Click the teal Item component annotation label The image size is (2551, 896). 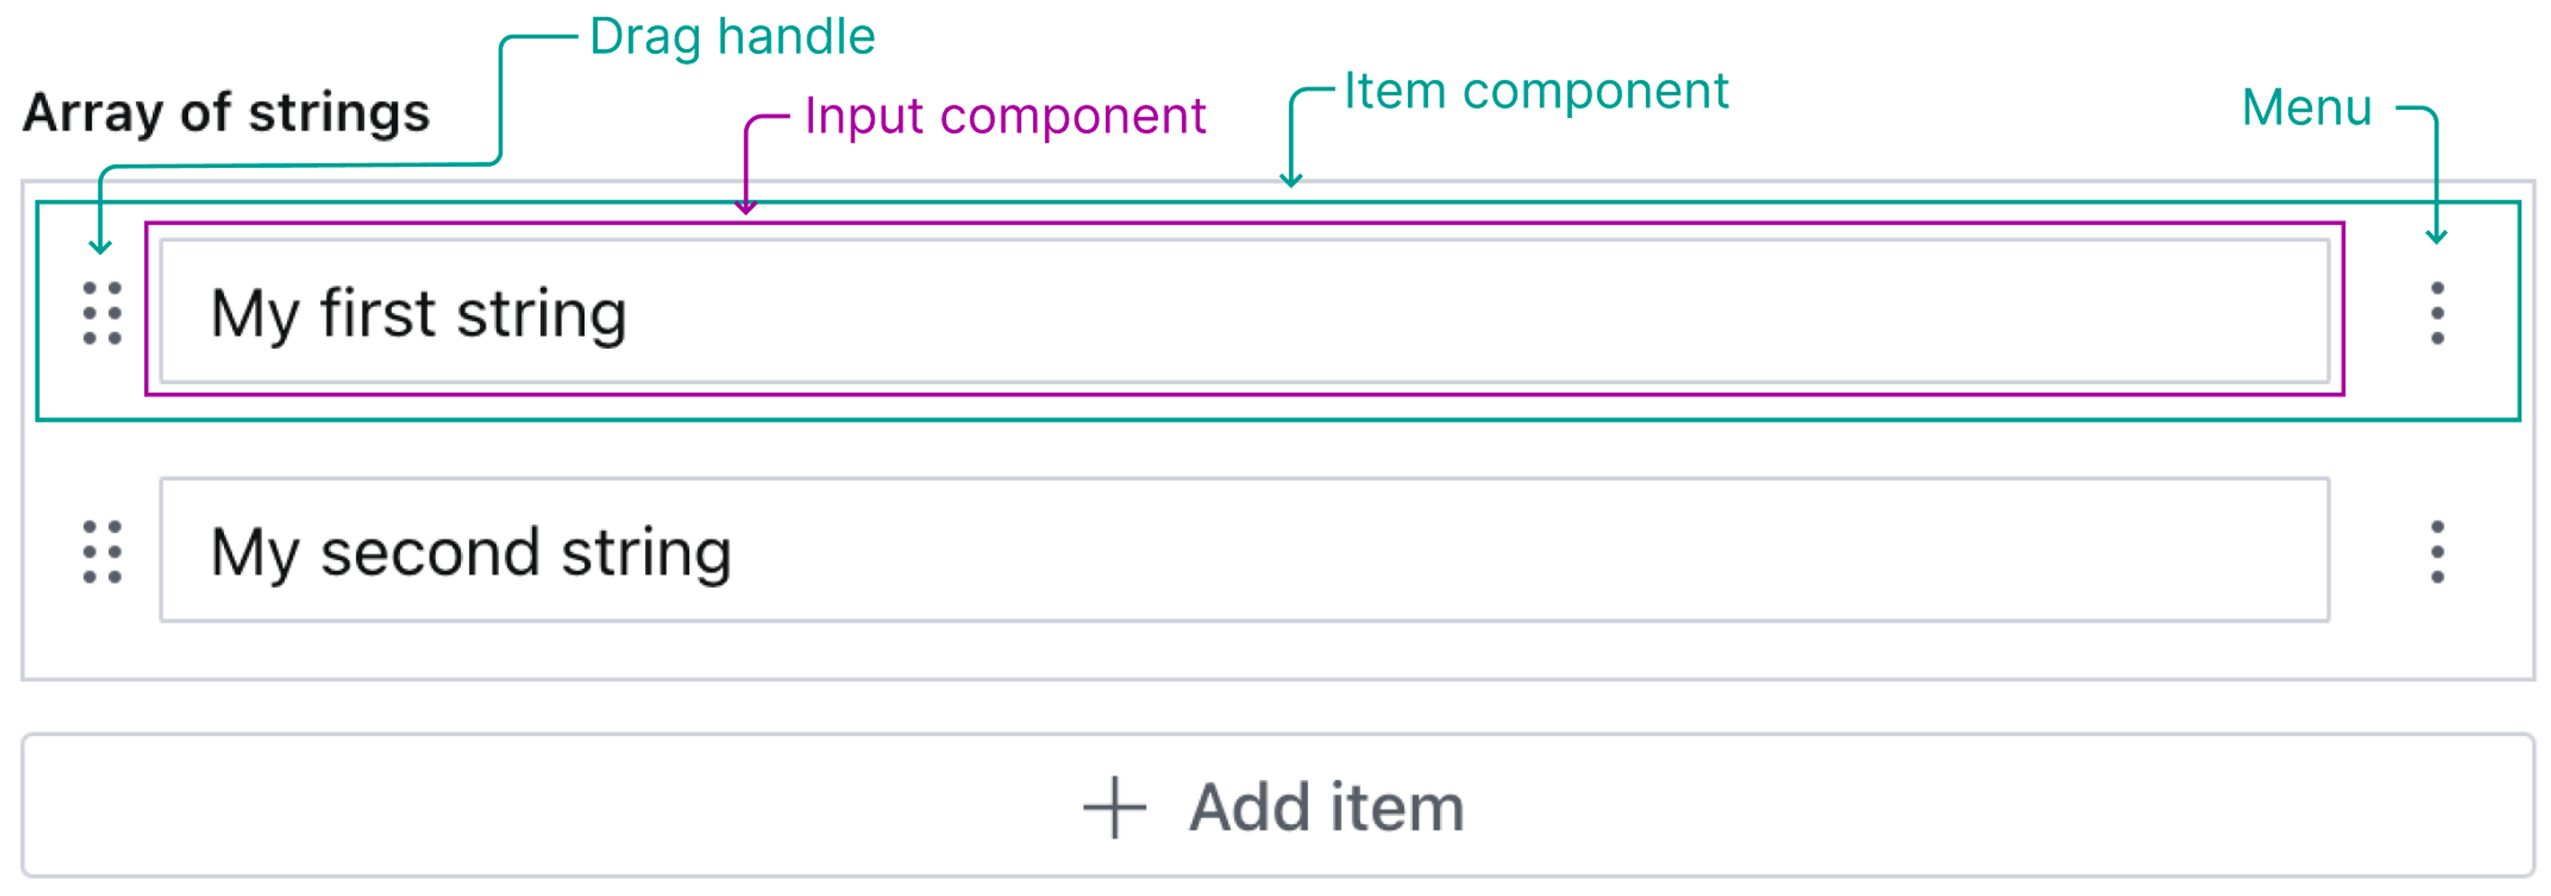[x=1536, y=91]
